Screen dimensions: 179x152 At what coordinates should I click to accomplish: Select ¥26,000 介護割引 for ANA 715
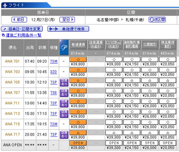150,122
